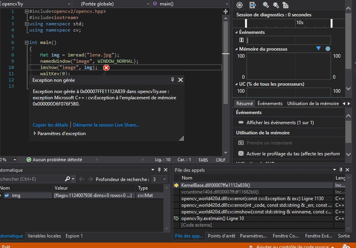Screen dimensions: 356x248
Task: Click Copier les détails link
Action: [50, 125]
